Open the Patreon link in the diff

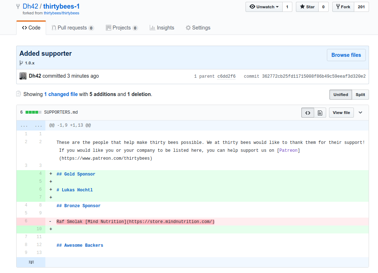[x=288, y=150]
